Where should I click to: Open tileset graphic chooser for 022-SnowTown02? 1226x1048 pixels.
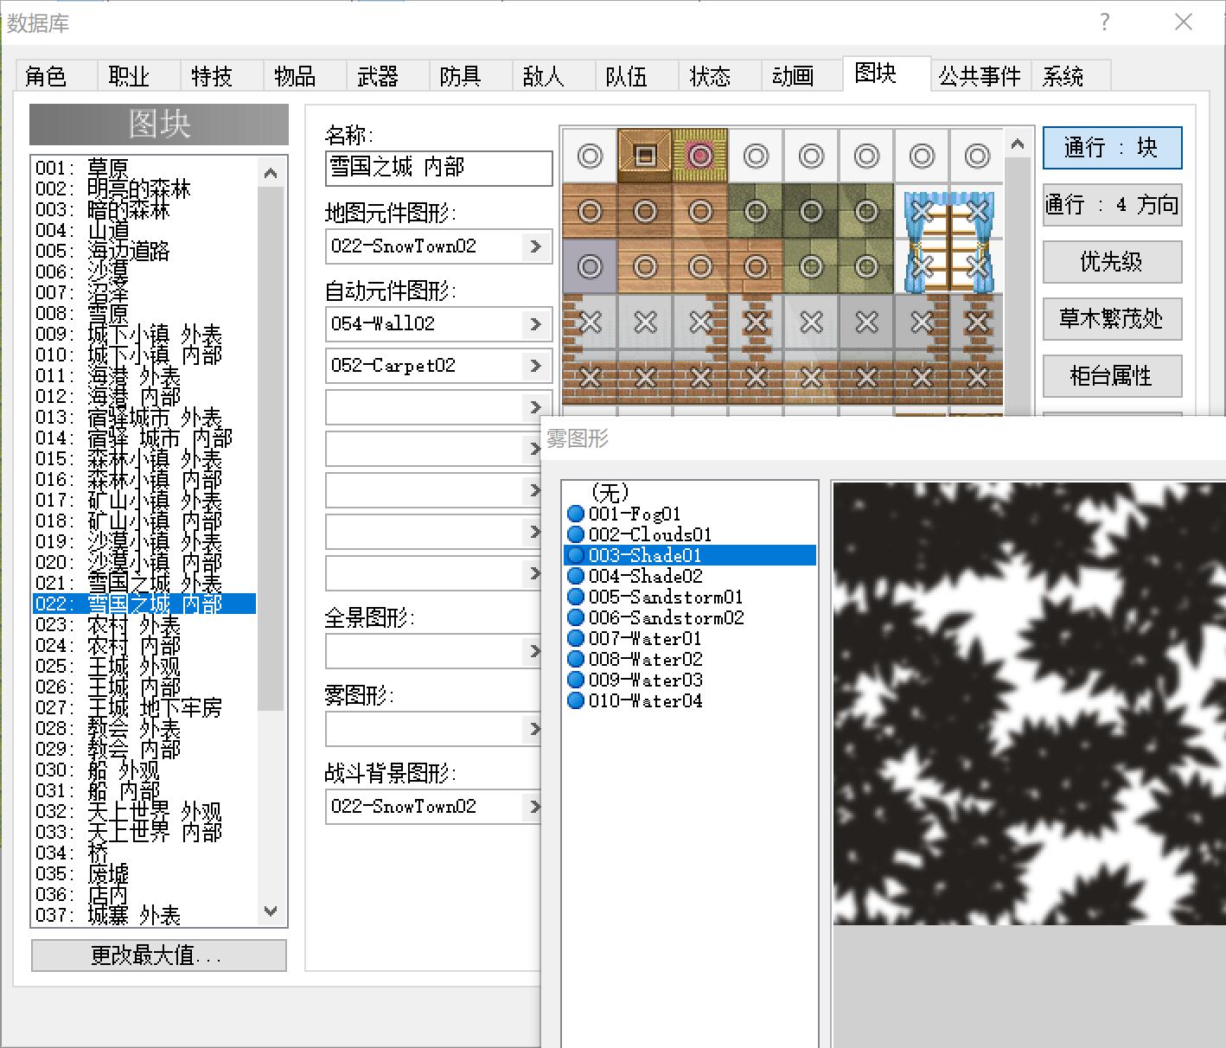click(x=535, y=246)
